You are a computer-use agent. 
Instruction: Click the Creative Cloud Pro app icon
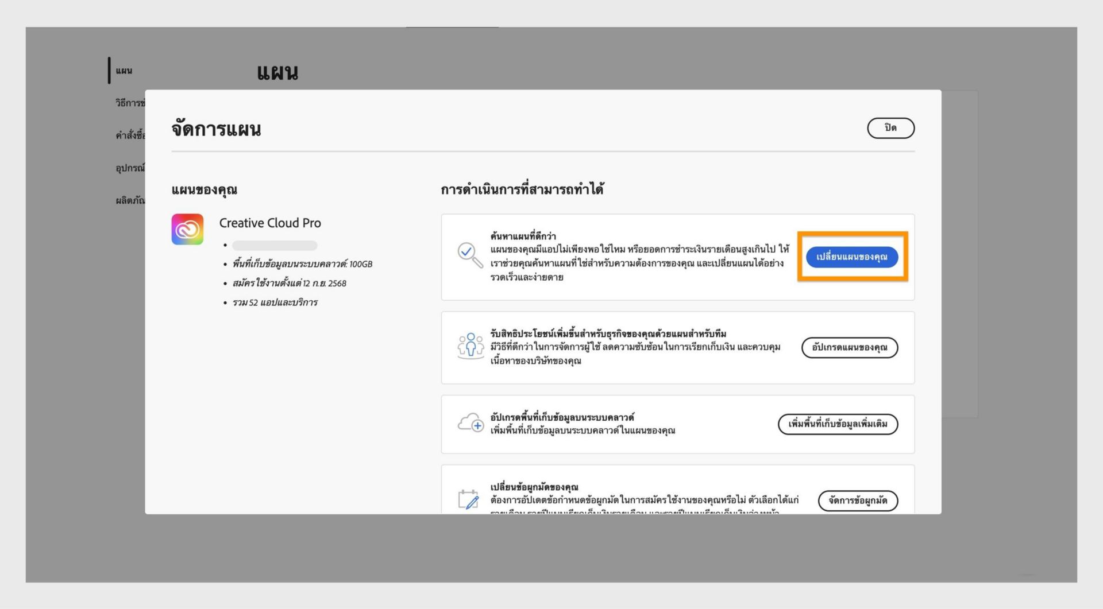coord(187,230)
